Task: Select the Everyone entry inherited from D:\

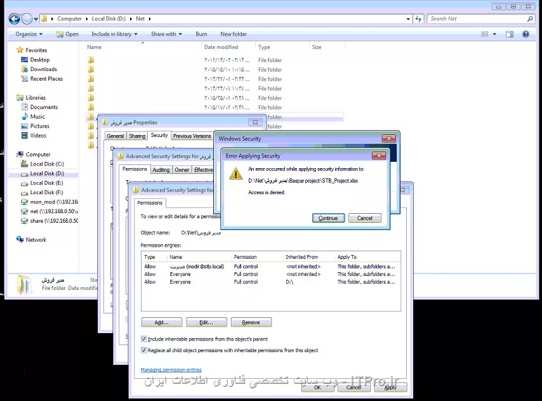Action: [270, 282]
